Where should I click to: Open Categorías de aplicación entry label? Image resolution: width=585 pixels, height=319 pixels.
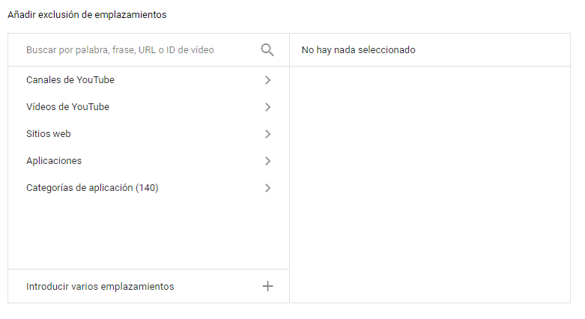[x=79, y=188]
